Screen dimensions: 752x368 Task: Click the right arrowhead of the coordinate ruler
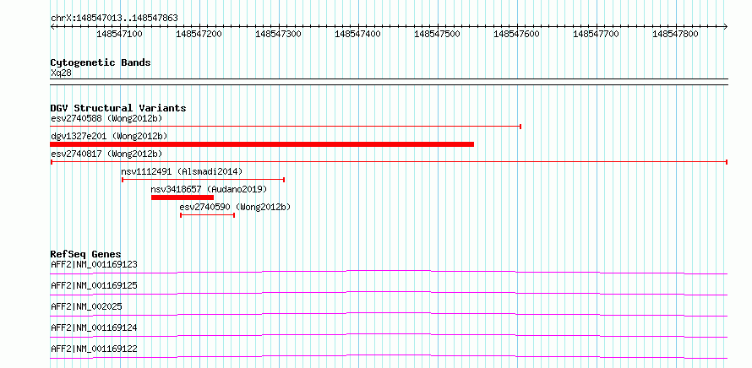726,26
